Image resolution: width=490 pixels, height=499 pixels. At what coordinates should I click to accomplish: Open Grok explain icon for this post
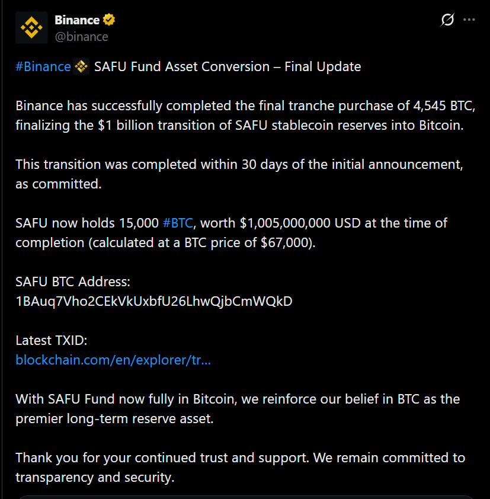pos(447,20)
